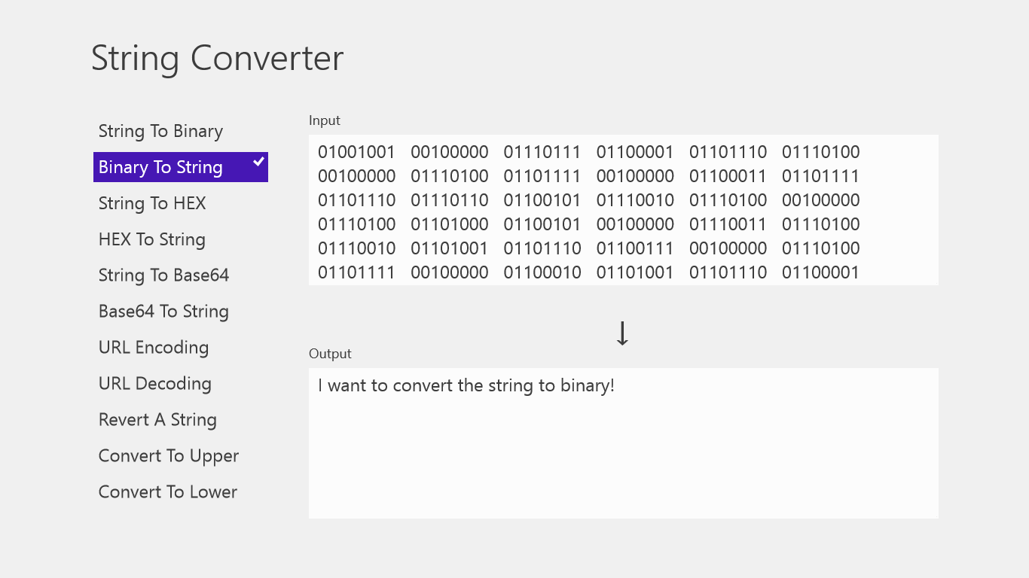Click inside the Input binary text box
The width and height of the screenshot is (1029, 578).
[x=896, y=211]
